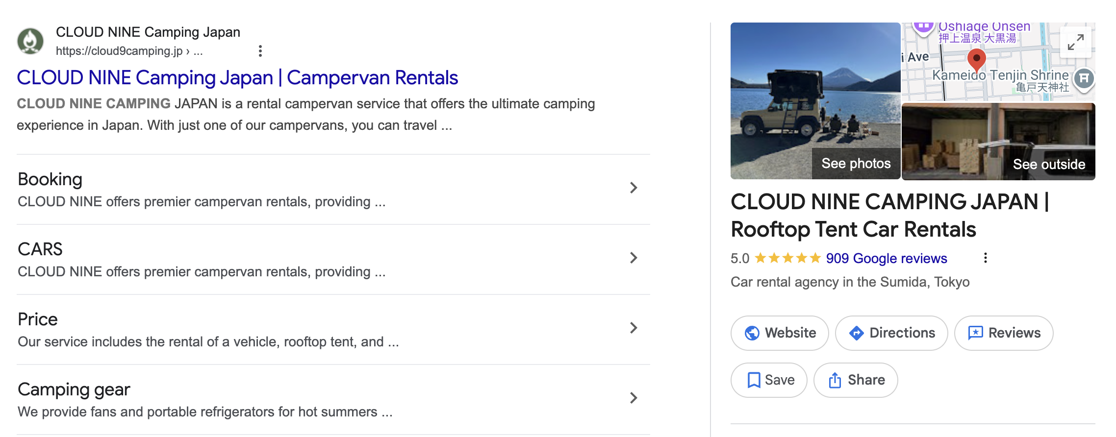The height and width of the screenshot is (437, 1116).
Task: Click the purple Oshiage Onsen map marker
Action: click(924, 26)
